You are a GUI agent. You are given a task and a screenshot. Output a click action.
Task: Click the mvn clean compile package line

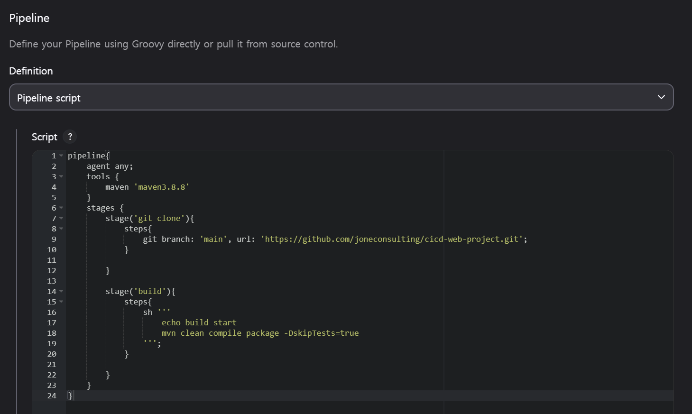coord(260,333)
